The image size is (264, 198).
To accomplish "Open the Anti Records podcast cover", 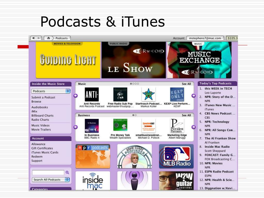I will 92,94.
